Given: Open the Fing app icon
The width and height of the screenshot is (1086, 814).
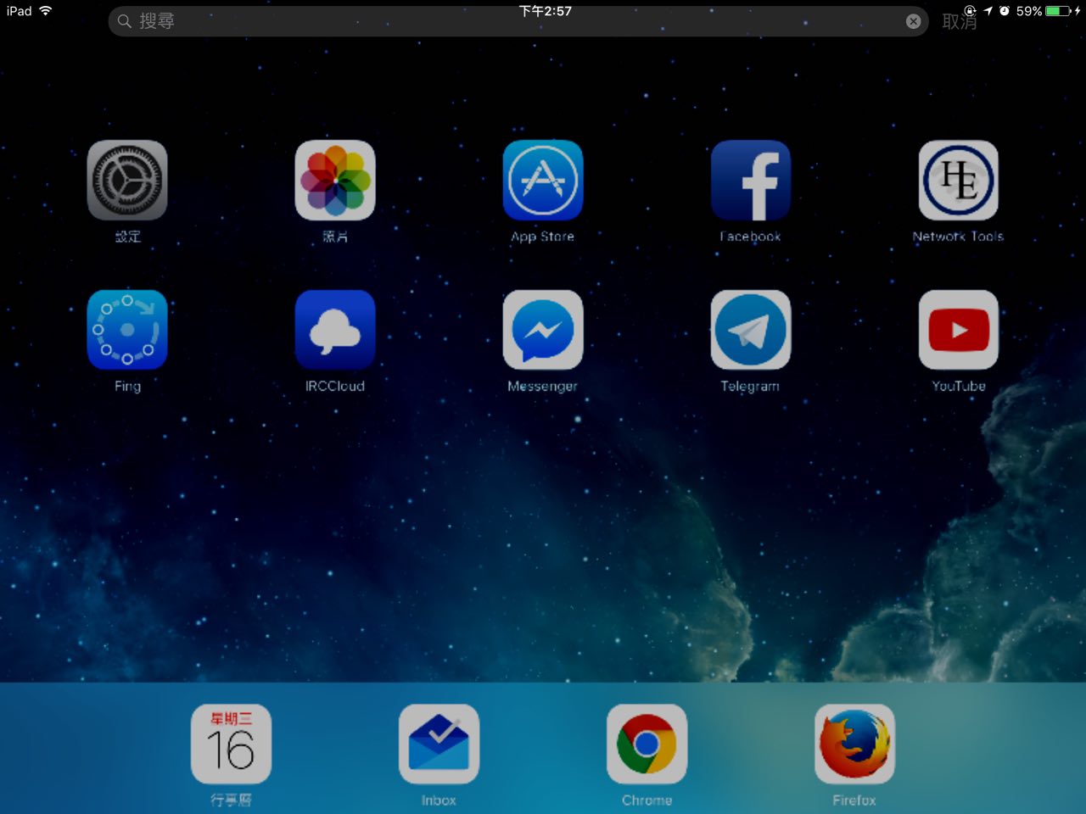Looking at the screenshot, I should (127, 330).
